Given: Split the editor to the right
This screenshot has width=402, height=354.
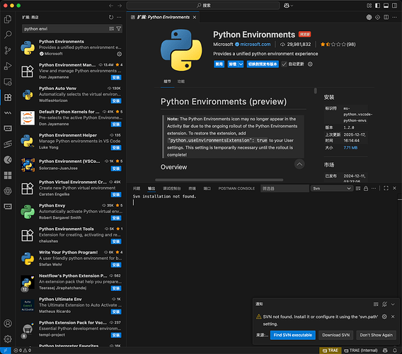Looking at the screenshot, I should [386, 17].
